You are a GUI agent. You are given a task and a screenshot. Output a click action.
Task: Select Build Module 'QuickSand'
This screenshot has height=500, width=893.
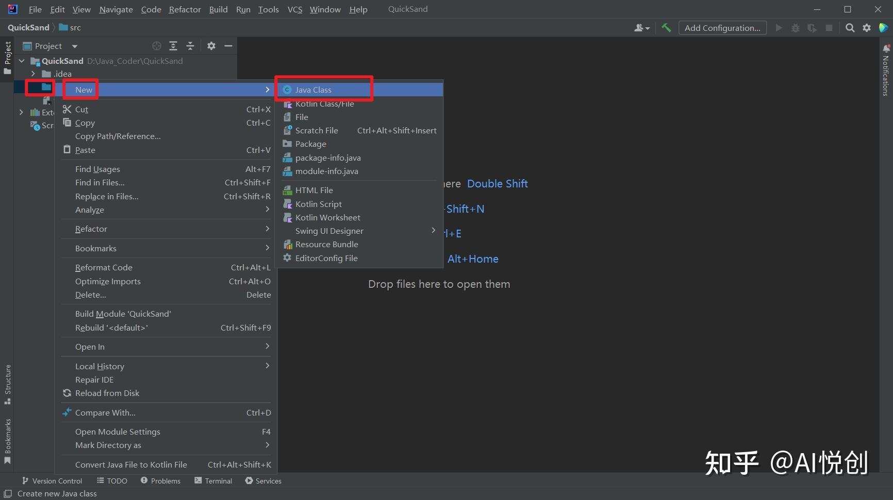(166, 314)
